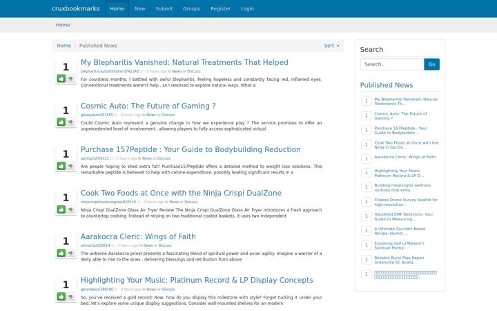Viewport: 497px width, 311px height.
Task: Open sidebar link 'Reliable Burst Pipe Repair Greenville'
Action: click(399, 261)
